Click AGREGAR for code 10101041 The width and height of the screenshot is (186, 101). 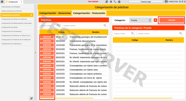pos(47,90)
